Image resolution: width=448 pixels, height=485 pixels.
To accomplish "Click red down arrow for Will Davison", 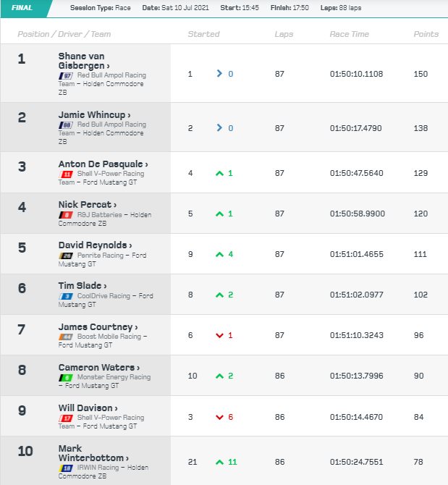I will (219, 417).
